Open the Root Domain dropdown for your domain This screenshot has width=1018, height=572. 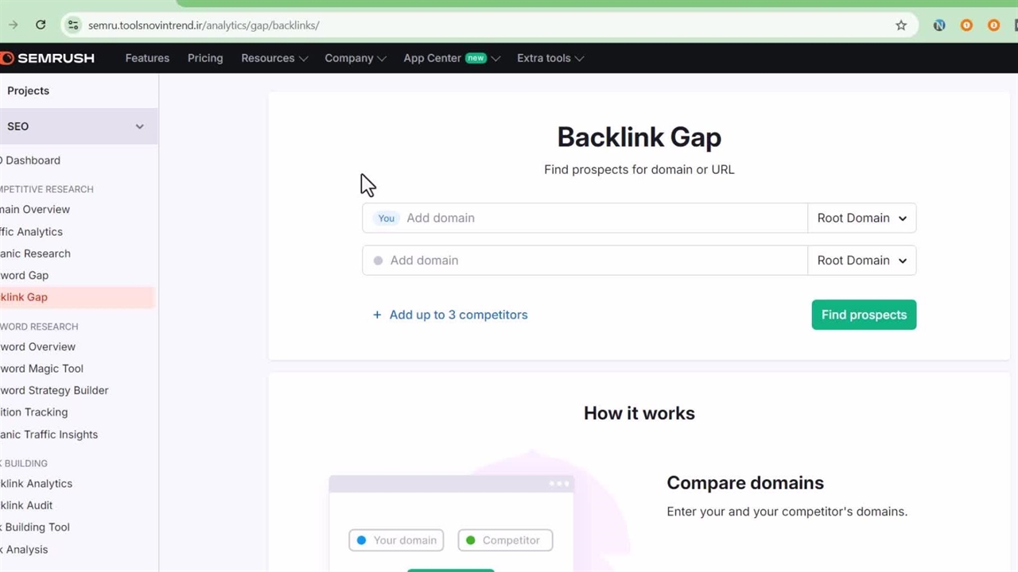coord(862,218)
